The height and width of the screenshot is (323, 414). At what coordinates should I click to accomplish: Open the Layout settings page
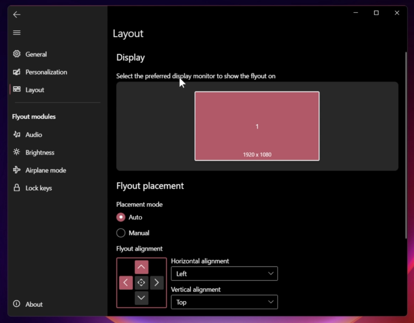pos(34,90)
